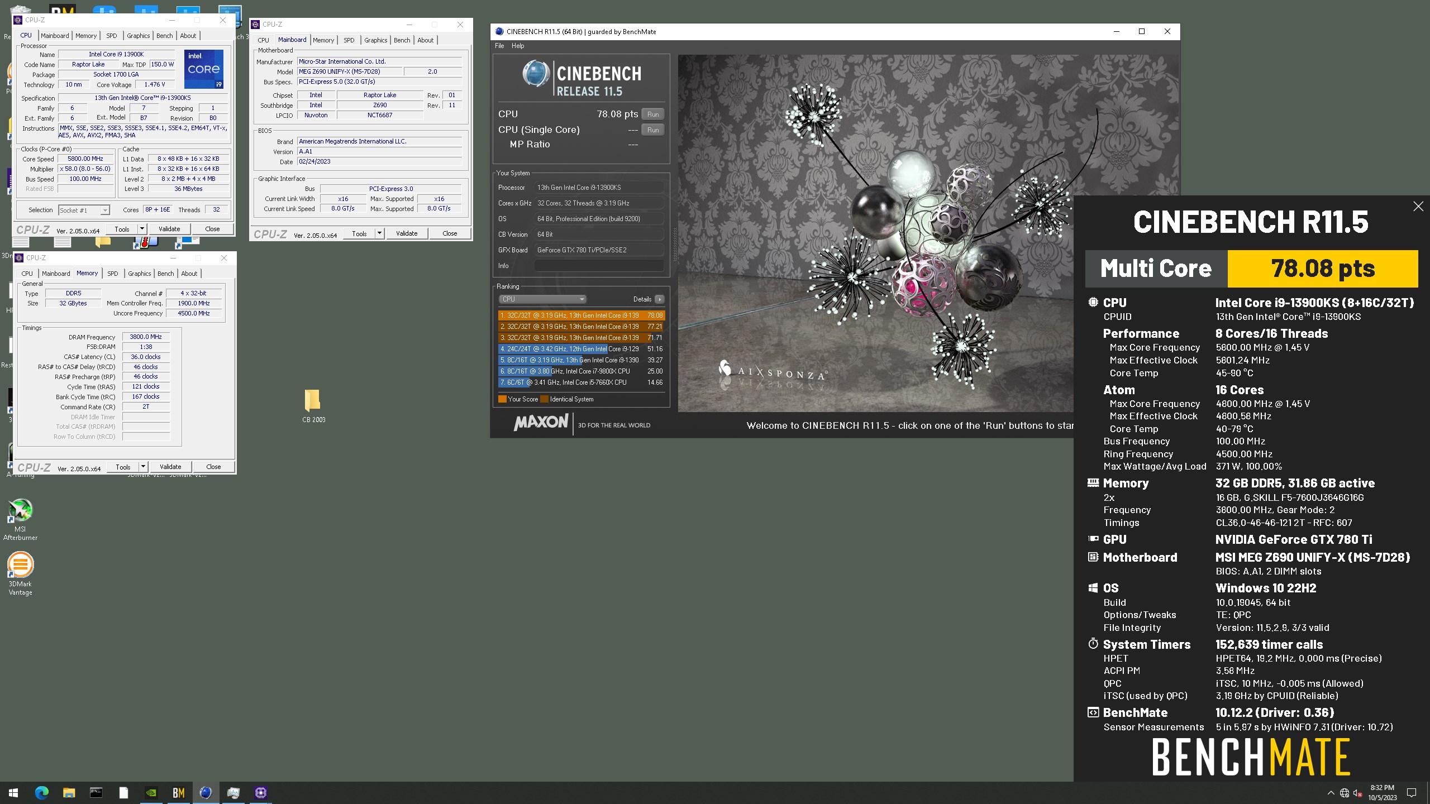Open the notification center icon
Image resolution: width=1430 pixels, height=804 pixels.
click(x=1412, y=793)
